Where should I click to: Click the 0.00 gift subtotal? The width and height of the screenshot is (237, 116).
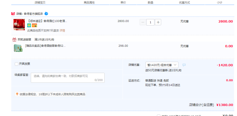click(229, 46)
